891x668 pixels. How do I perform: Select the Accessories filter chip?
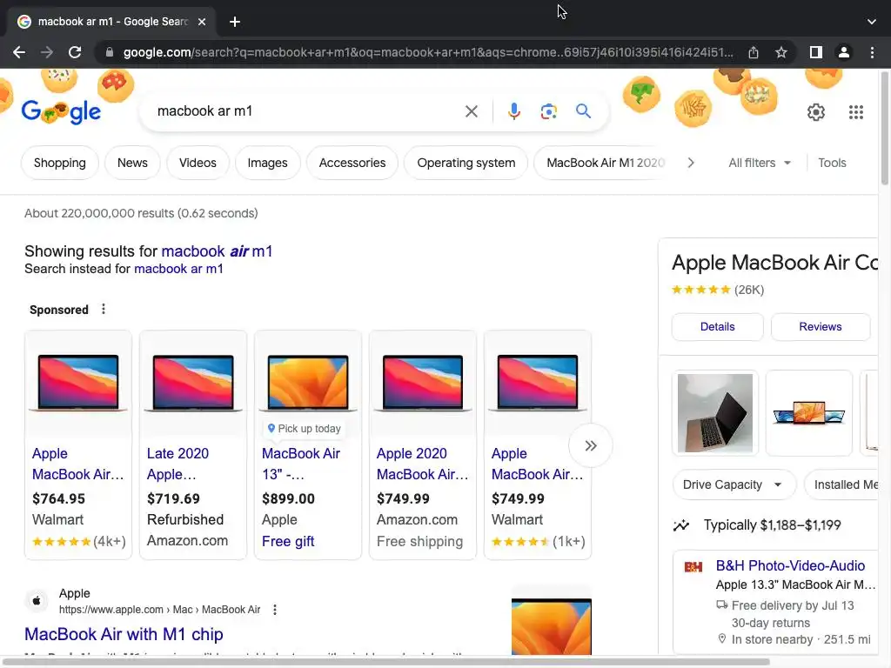(x=352, y=163)
